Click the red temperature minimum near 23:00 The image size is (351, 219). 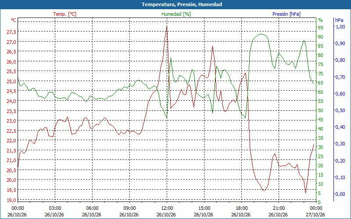[305, 193]
